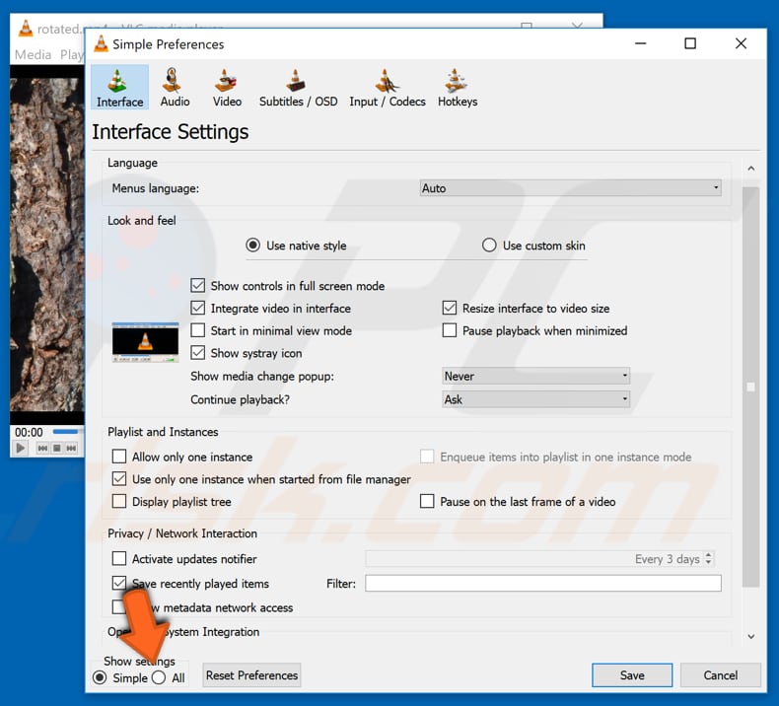779x706 pixels.
Task: Click the Save button
Action: pos(632,675)
